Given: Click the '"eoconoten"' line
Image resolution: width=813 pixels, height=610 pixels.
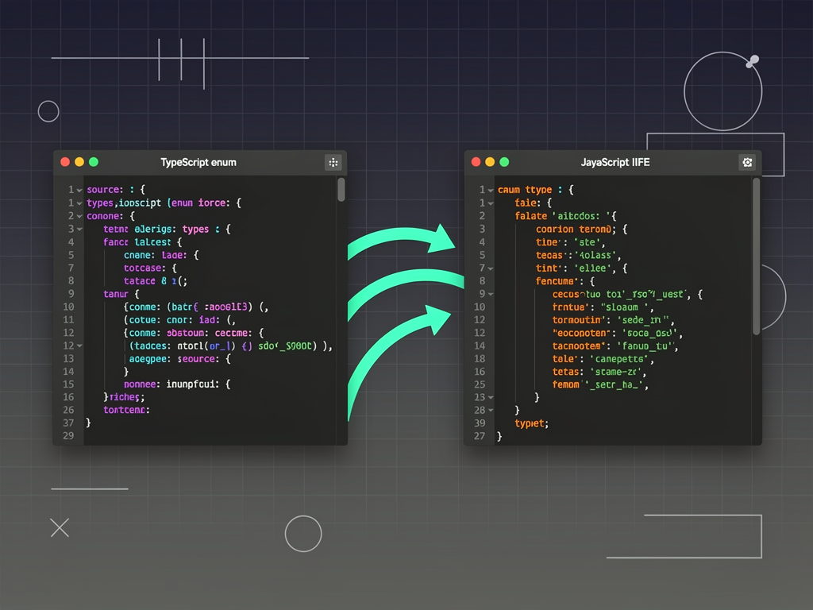Looking at the screenshot, I should pos(618,333).
